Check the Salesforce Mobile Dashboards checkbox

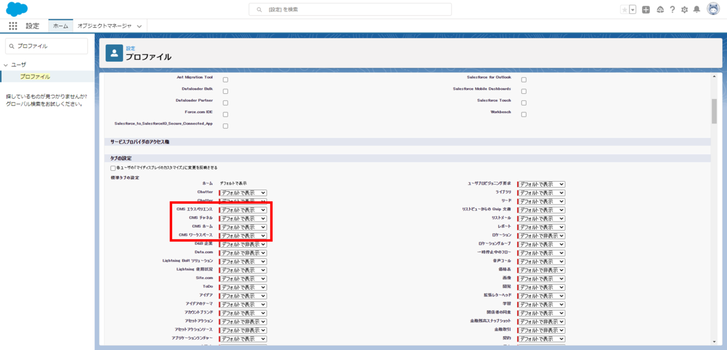coord(524,91)
